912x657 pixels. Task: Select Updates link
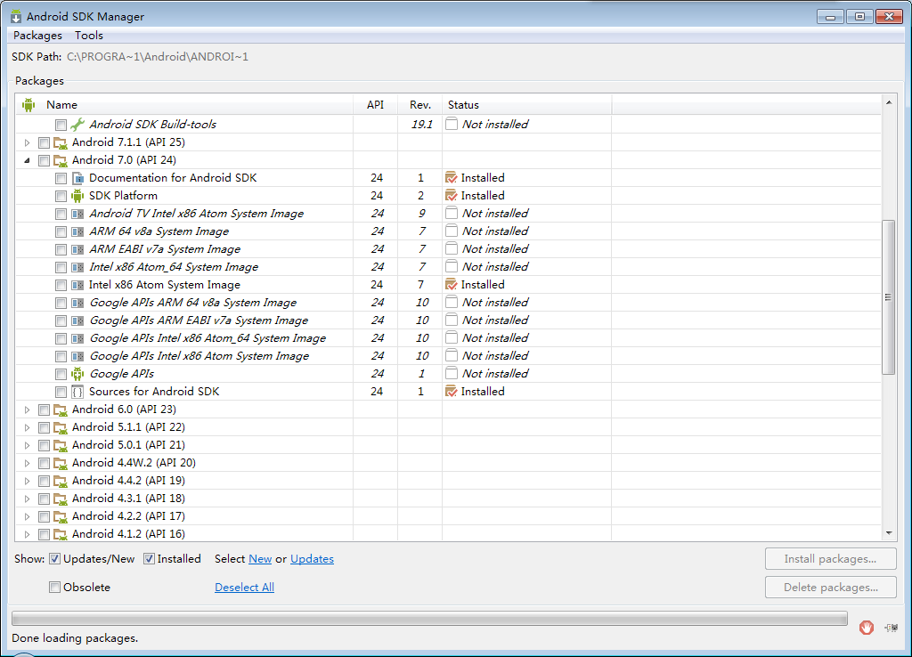point(312,559)
